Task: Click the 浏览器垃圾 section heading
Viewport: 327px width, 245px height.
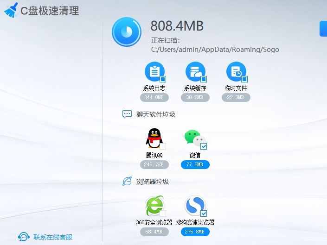Action: (x=153, y=182)
